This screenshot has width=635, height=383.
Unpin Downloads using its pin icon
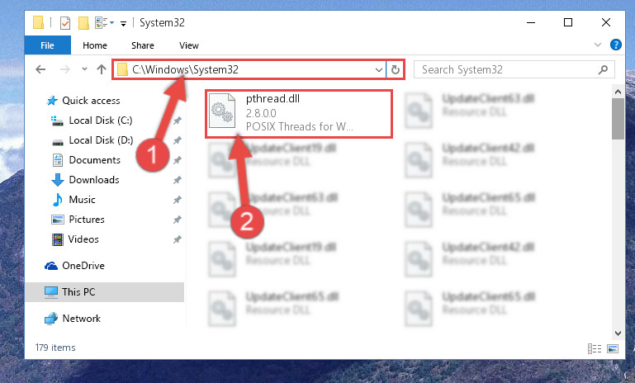[177, 180]
